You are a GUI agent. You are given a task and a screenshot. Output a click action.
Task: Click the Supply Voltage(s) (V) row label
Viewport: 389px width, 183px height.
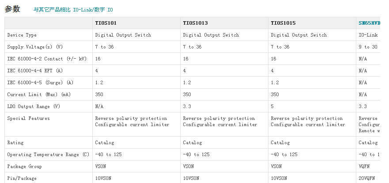[x=35, y=47]
